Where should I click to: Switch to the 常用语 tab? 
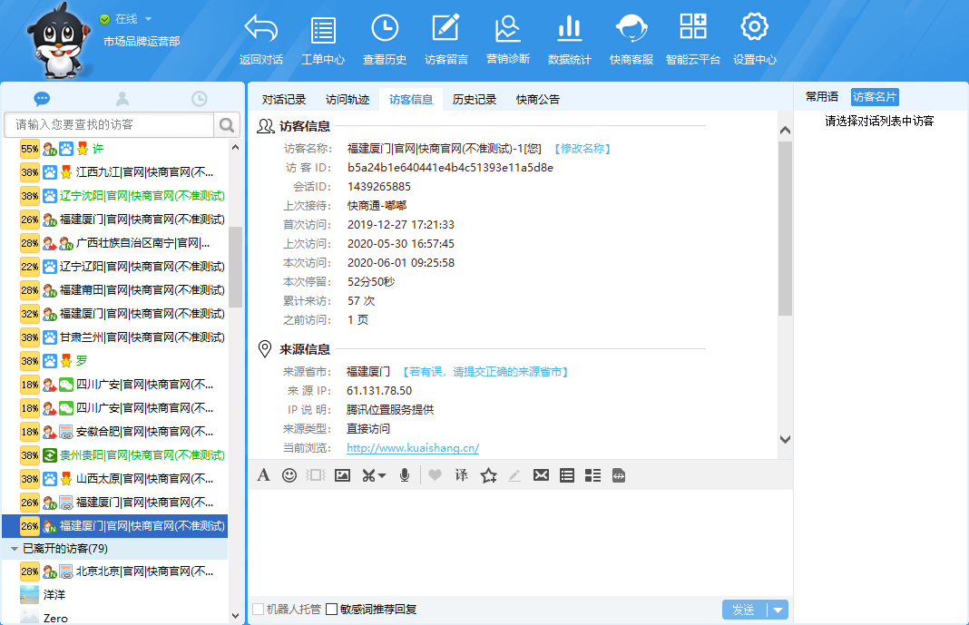coord(822,97)
